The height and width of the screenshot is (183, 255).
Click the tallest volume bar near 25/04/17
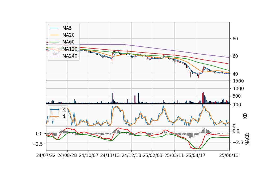pyautogui.click(x=203, y=98)
